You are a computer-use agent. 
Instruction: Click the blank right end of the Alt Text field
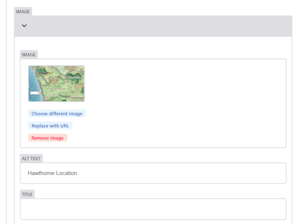tap(257, 173)
